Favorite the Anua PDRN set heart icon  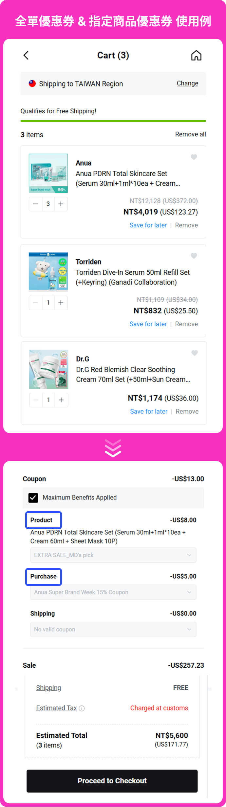tap(194, 157)
